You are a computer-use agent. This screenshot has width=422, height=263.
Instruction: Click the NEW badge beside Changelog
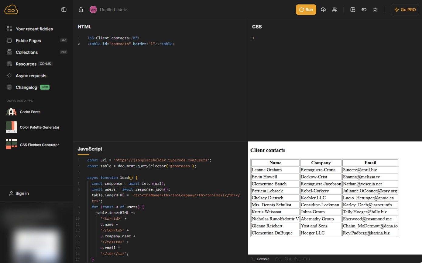click(x=45, y=87)
